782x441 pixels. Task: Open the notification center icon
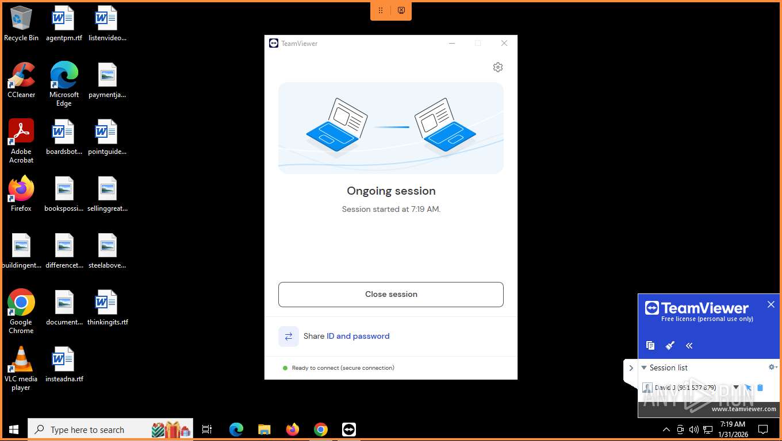tap(763, 430)
